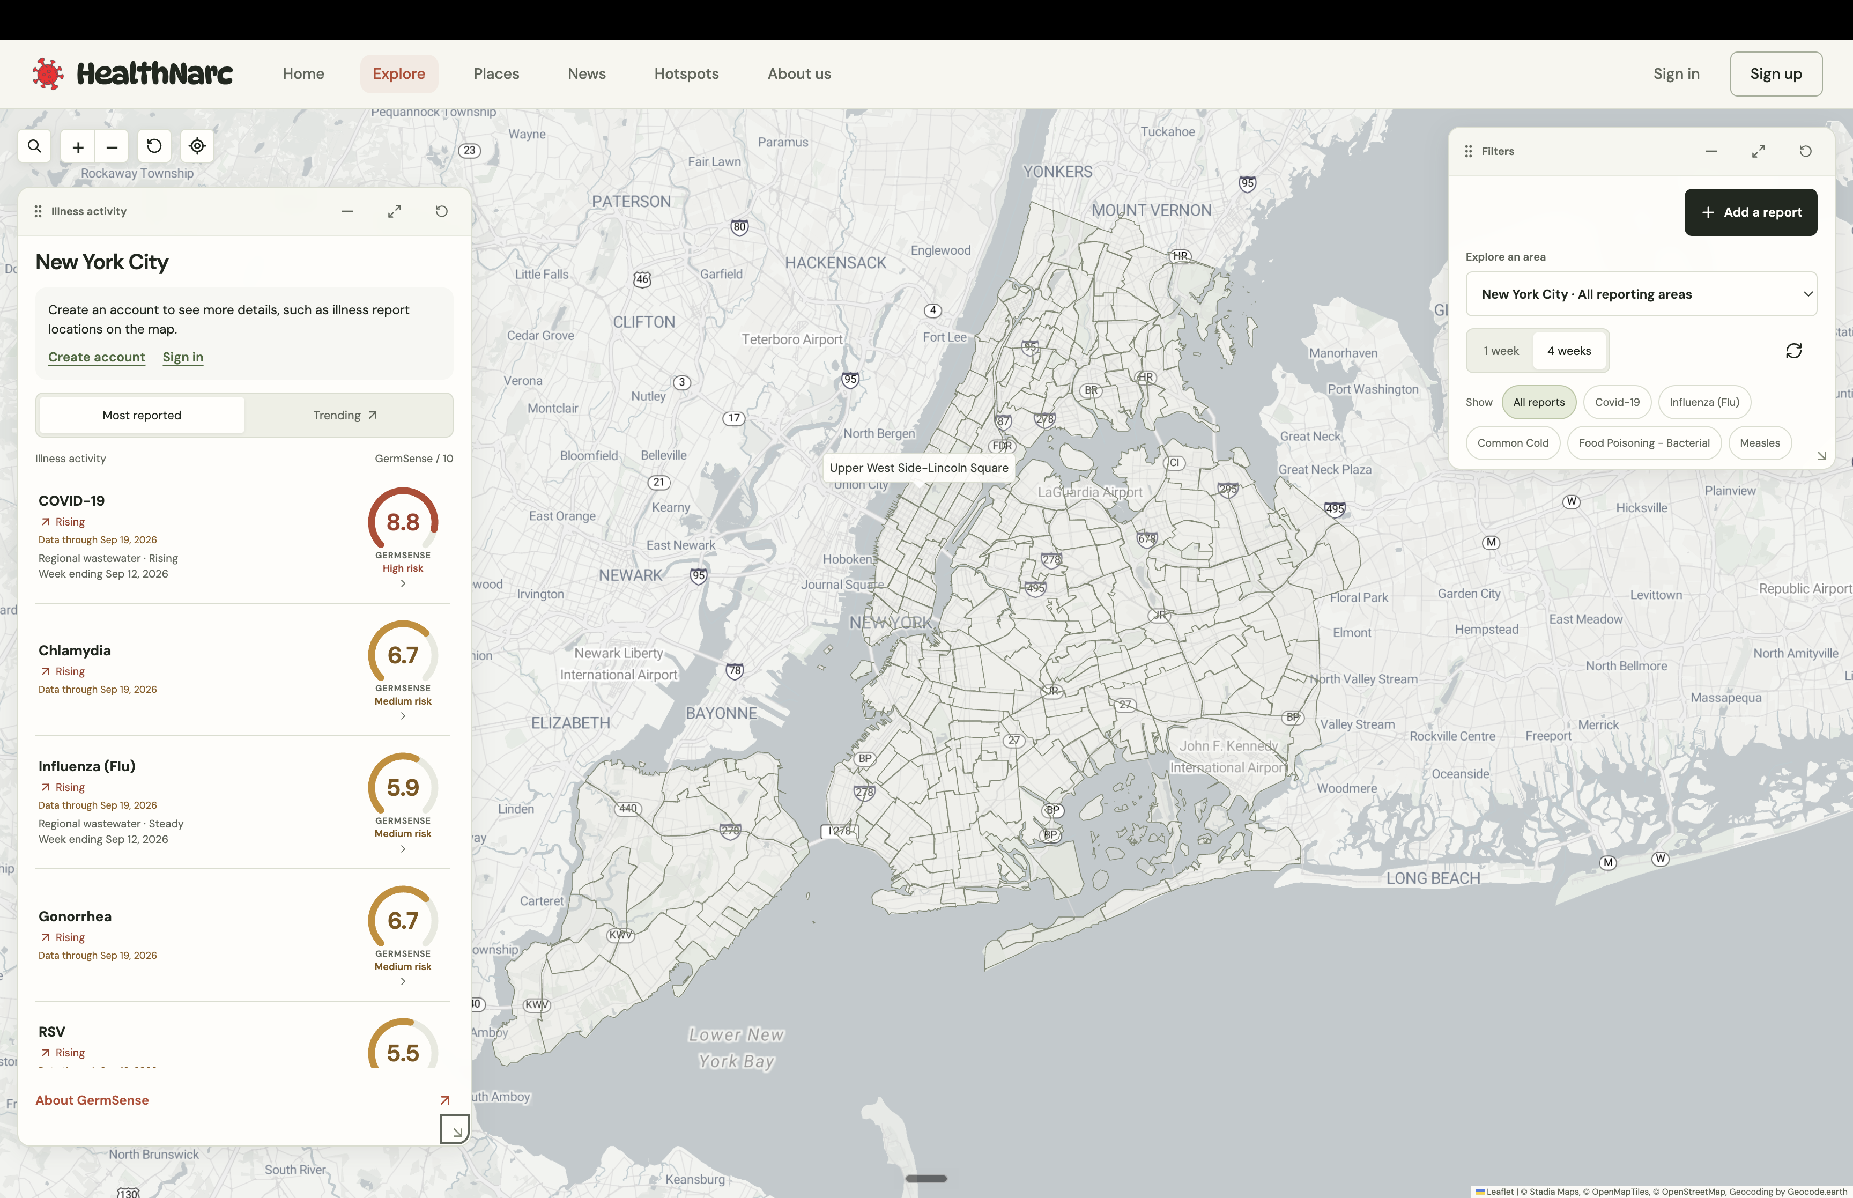Click the HealthNarc virus logo
The image size is (1853, 1198).
pyautogui.click(x=48, y=74)
